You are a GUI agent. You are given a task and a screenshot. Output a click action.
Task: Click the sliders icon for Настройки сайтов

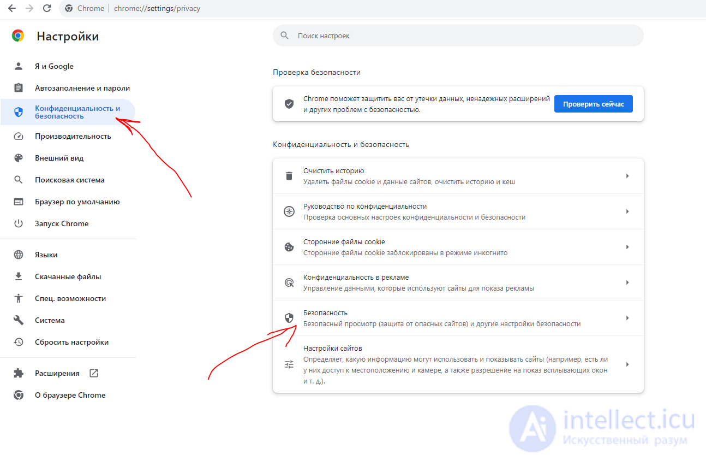coord(289,364)
